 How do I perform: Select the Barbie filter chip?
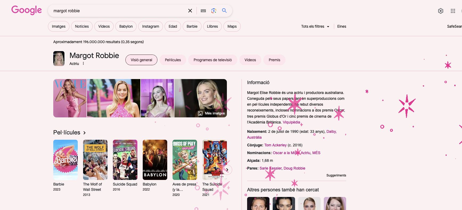click(x=192, y=26)
